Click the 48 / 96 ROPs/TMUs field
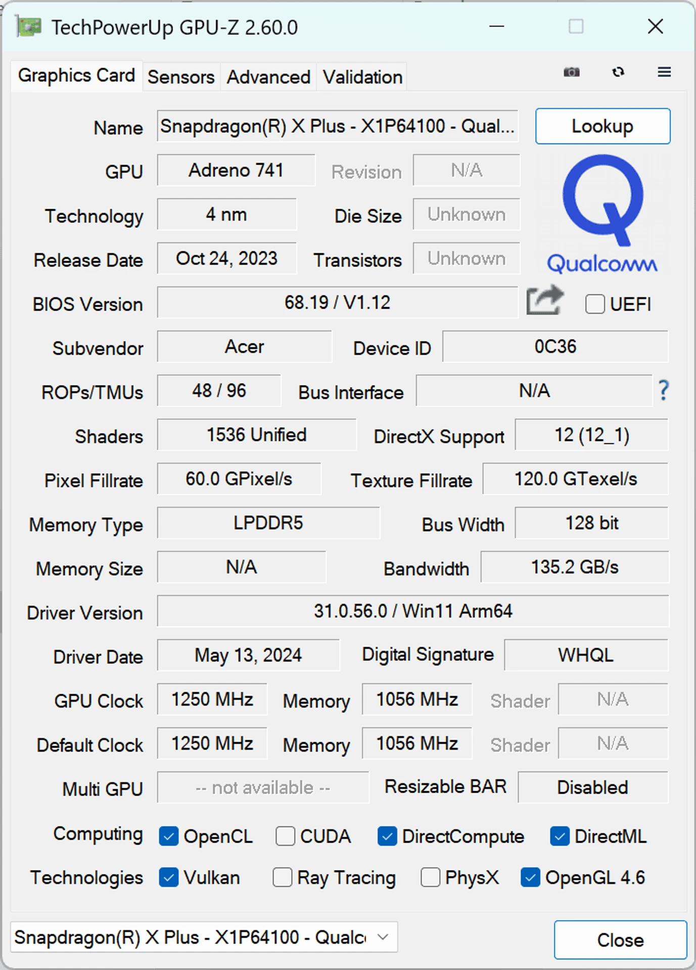 (219, 391)
